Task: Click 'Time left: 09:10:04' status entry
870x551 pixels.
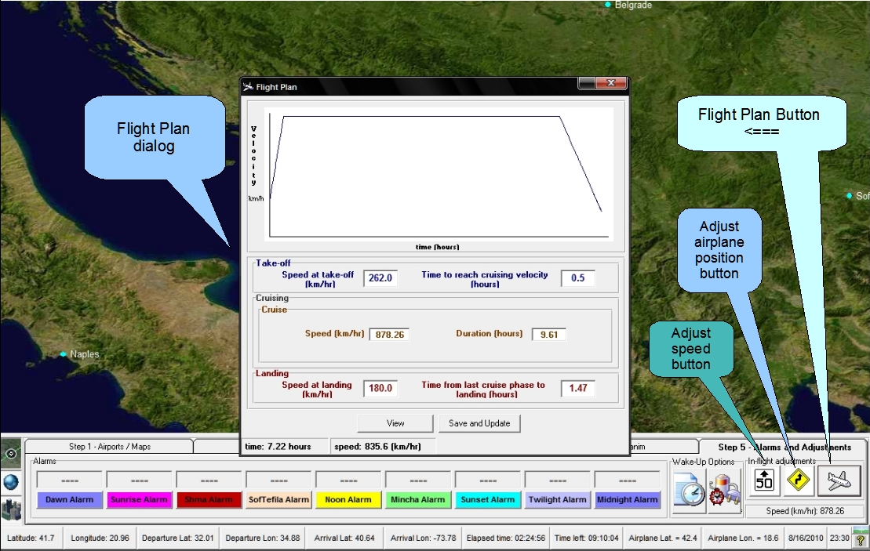Action: pos(587,538)
